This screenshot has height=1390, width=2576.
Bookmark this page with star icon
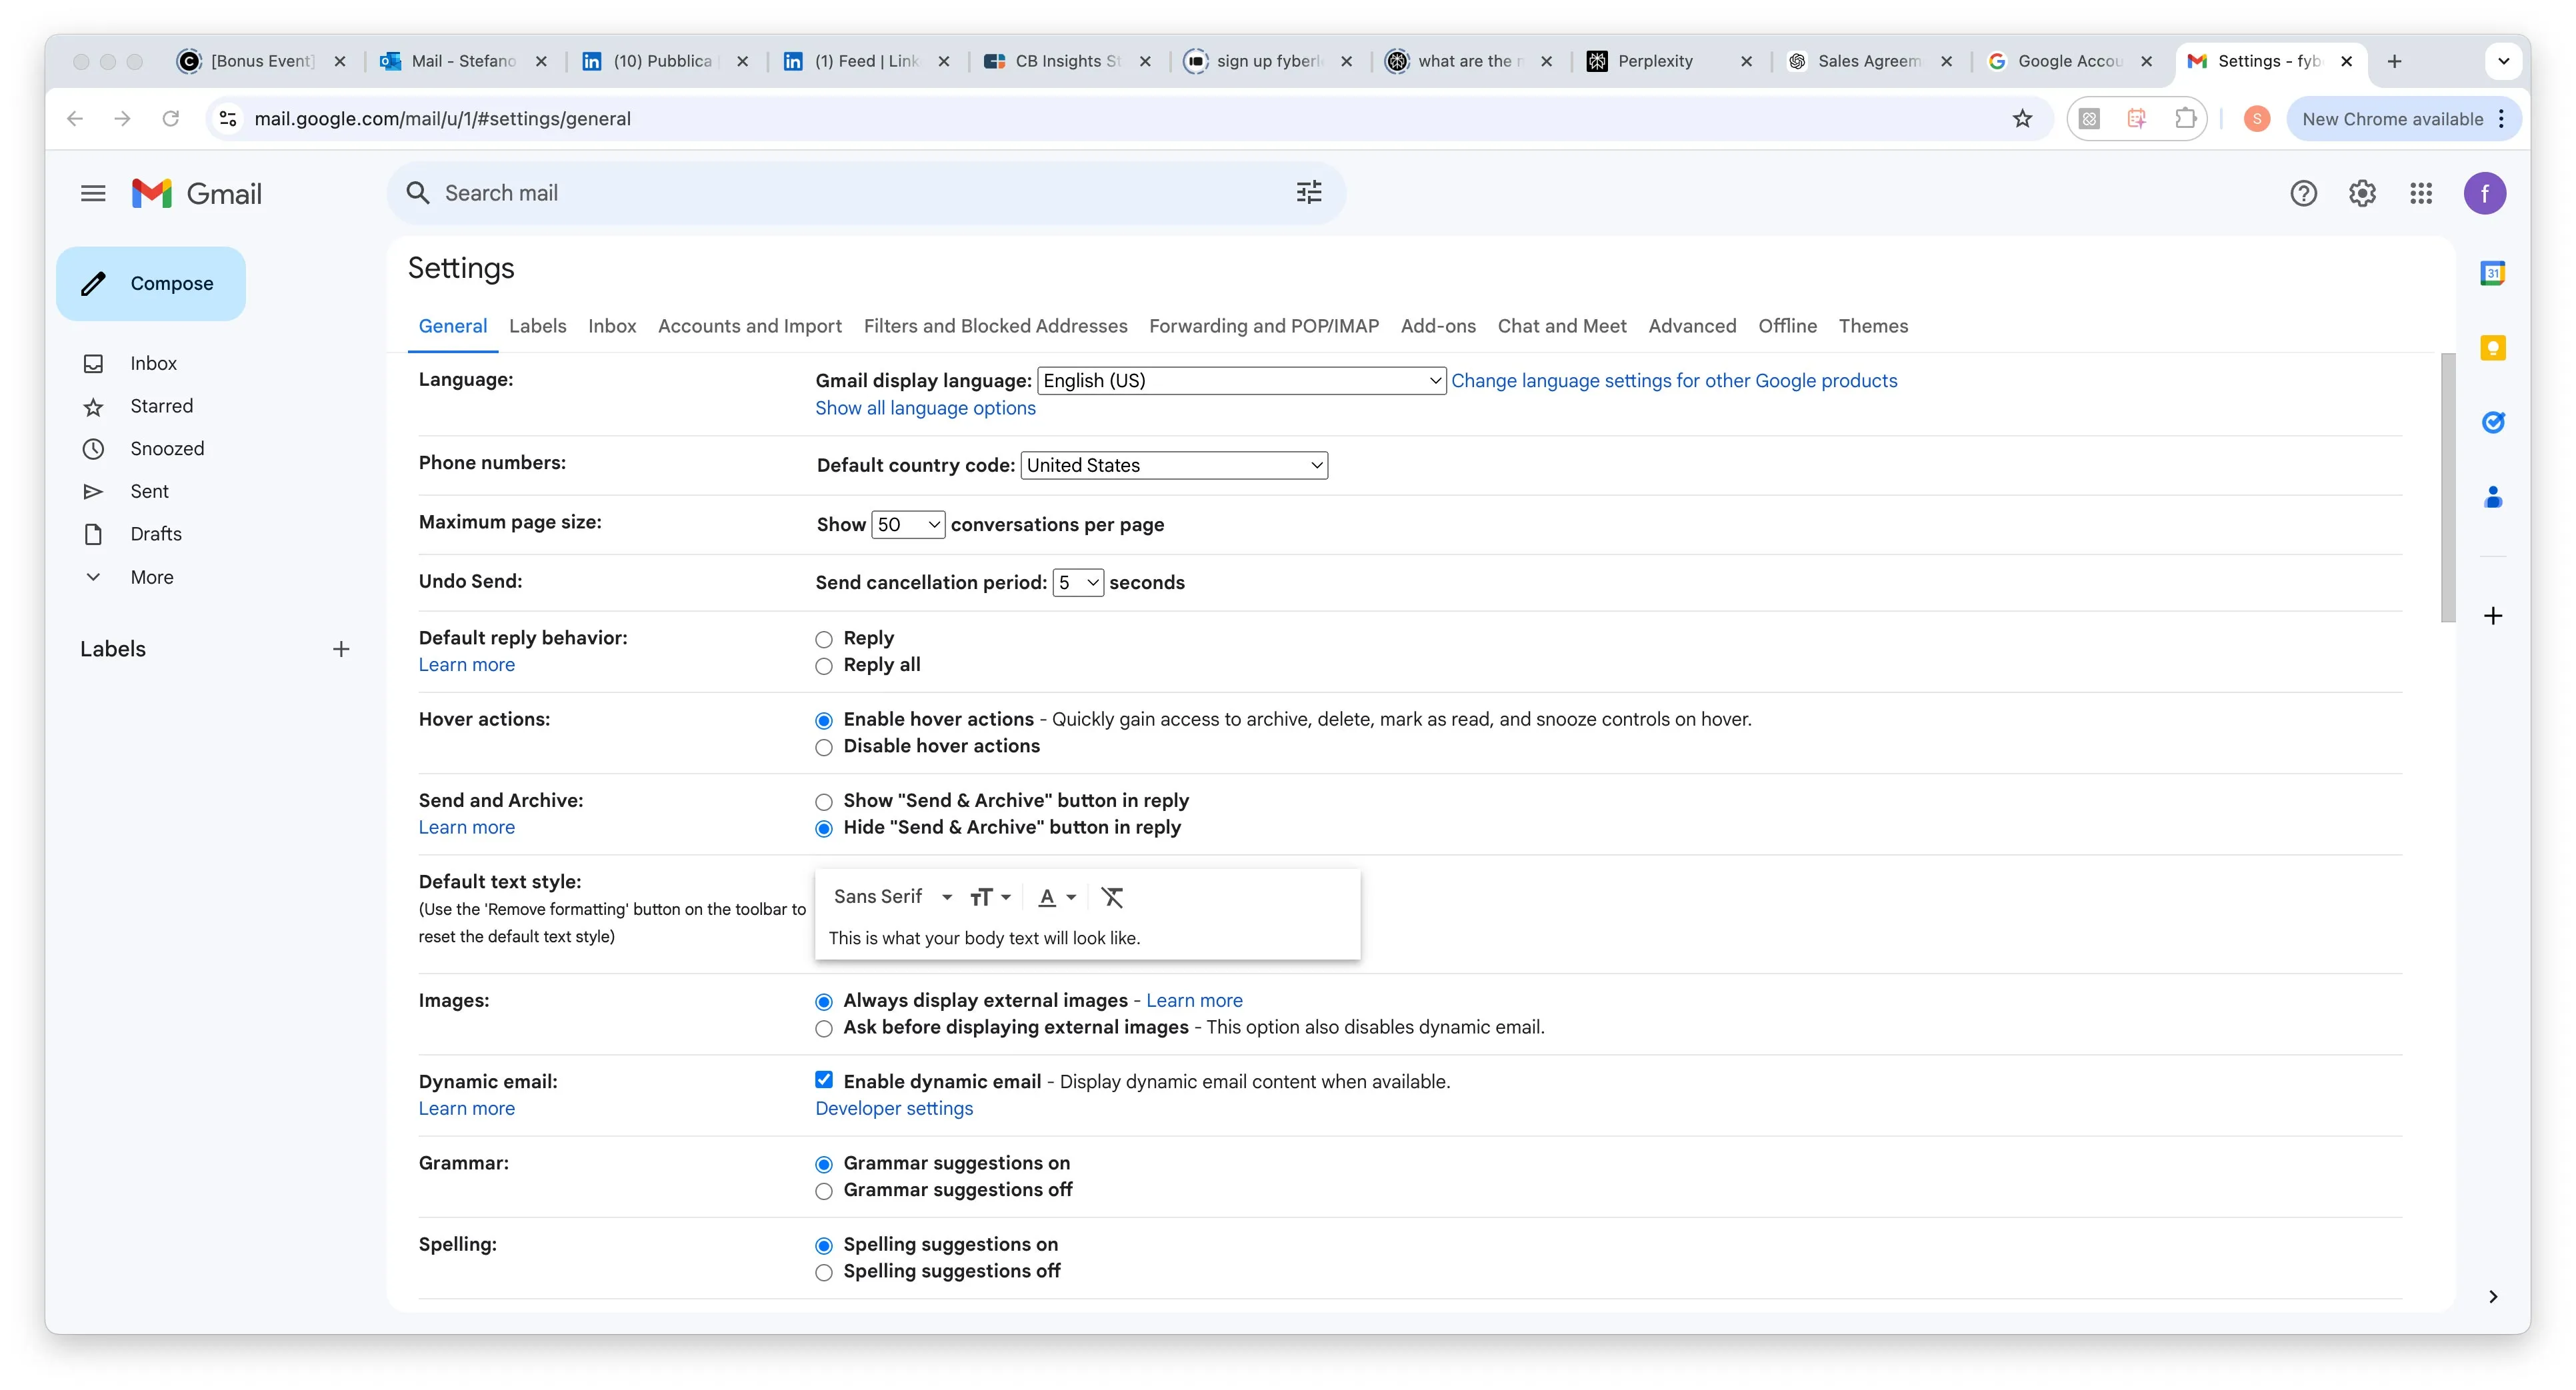(2022, 119)
